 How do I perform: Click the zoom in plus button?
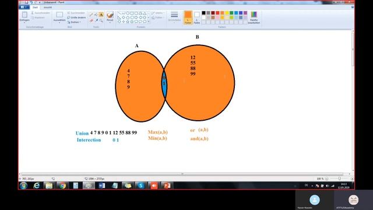352,178
